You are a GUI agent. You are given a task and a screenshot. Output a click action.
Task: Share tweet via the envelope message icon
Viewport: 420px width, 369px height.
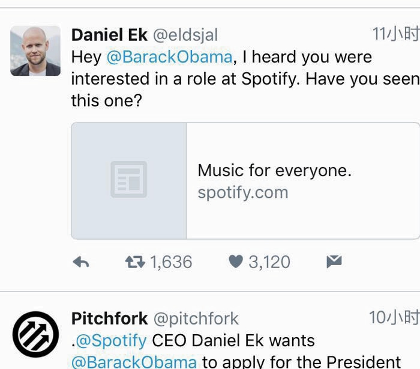(x=334, y=261)
